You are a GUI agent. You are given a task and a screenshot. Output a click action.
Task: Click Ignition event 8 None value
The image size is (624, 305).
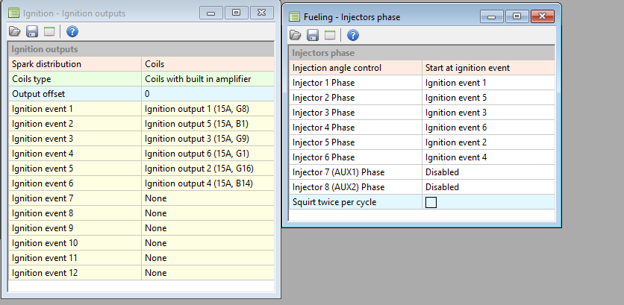(x=208, y=213)
